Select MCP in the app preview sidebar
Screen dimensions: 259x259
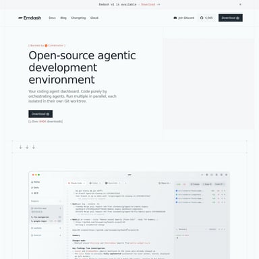point(35,193)
